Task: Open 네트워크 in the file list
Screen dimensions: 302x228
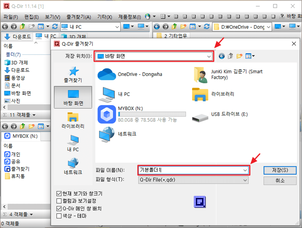Action: (x=118, y=134)
